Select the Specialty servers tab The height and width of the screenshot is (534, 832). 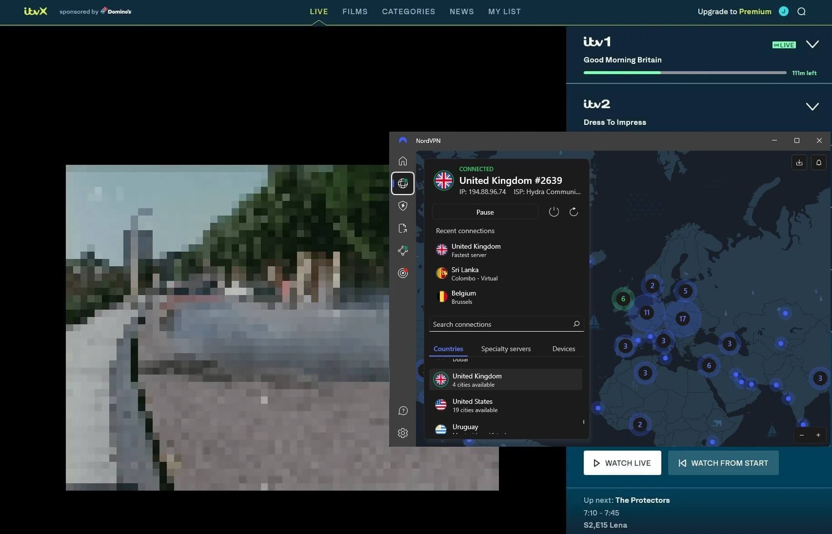point(506,349)
